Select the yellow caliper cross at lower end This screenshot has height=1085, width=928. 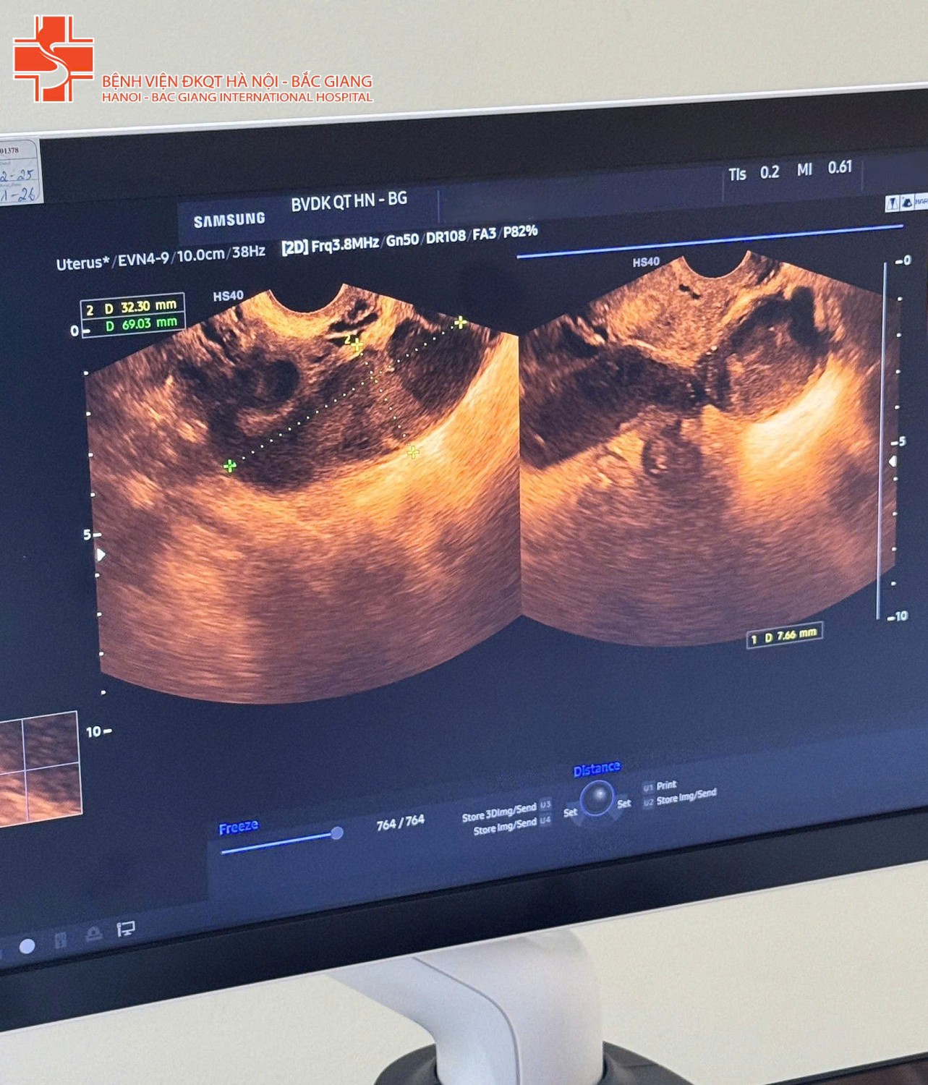point(413,452)
